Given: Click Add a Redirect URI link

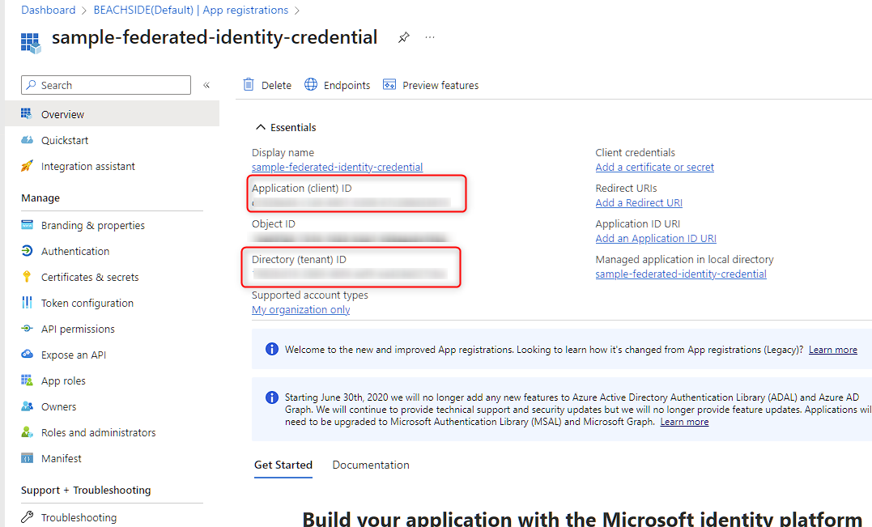Looking at the screenshot, I should tap(639, 202).
